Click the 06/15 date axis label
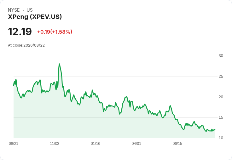Screen dimensions: 232x160 (177, 143)
